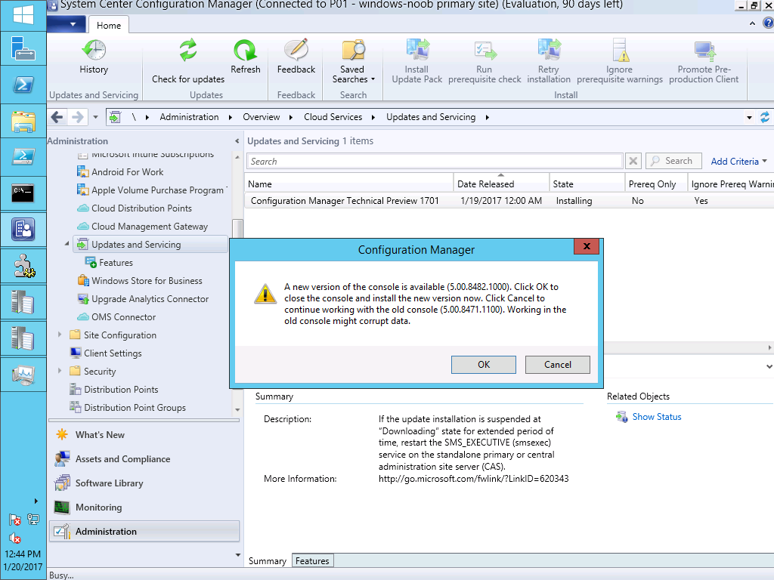The height and width of the screenshot is (580, 774).
Task: Select Distribution Point Groups in the tree
Action: tap(135, 407)
